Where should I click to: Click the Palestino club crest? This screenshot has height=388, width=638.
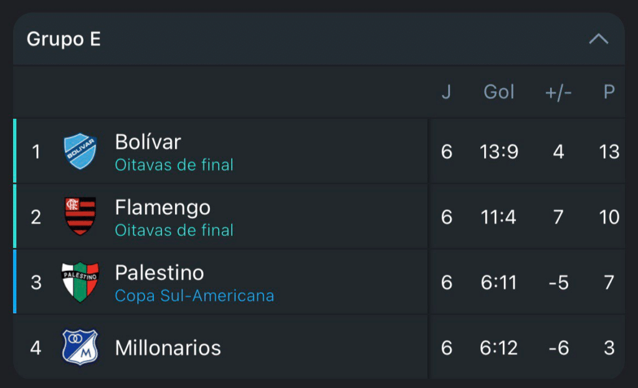point(80,282)
